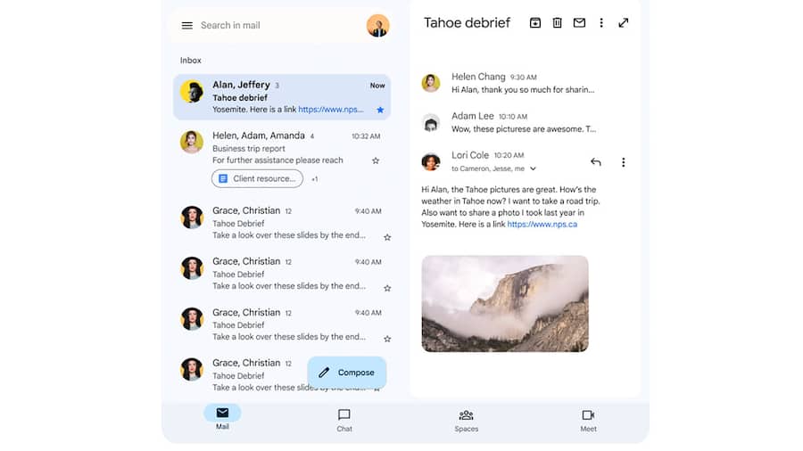The width and height of the screenshot is (803, 451).
Task: Switch to the Meet tab
Action: [588, 421]
